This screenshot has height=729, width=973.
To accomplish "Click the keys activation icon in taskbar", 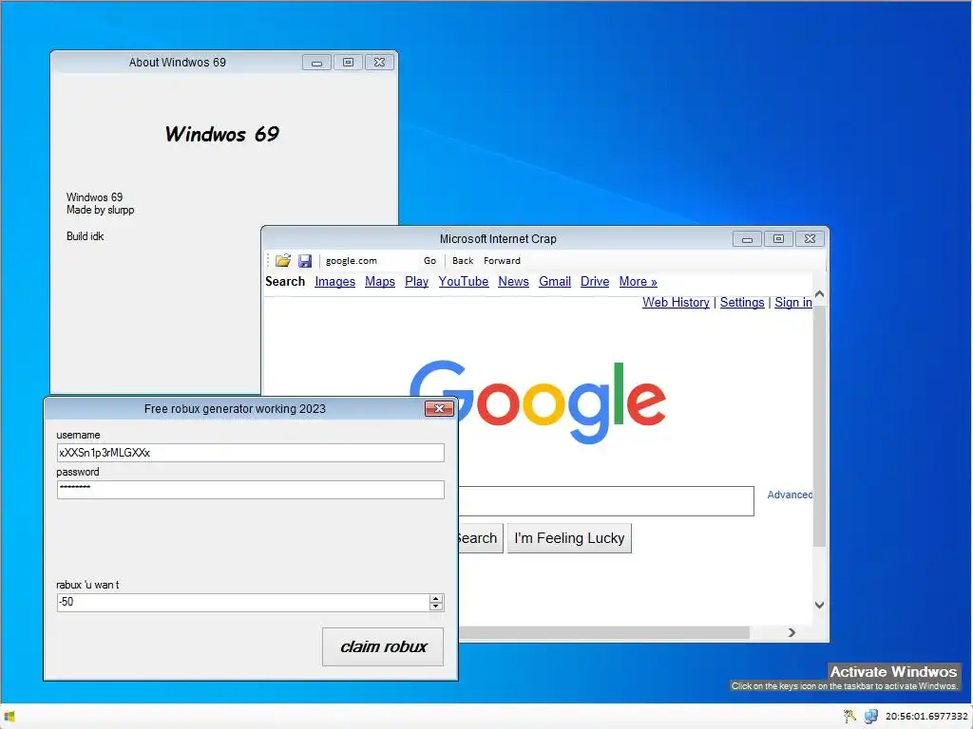I will point(849,716).
